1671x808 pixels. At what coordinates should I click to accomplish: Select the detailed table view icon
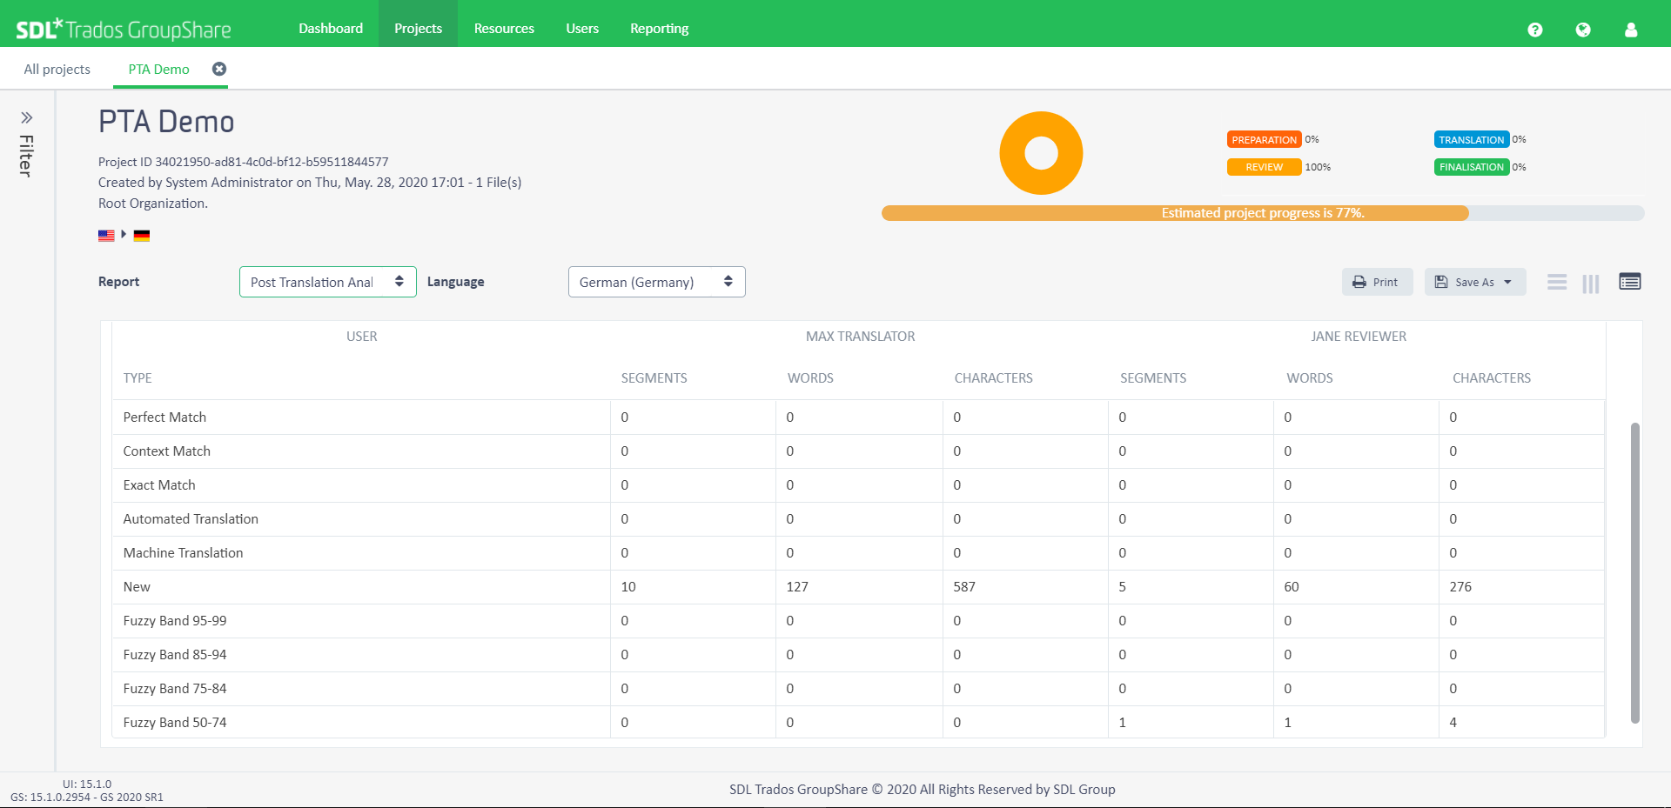(x=1629, y=282)
